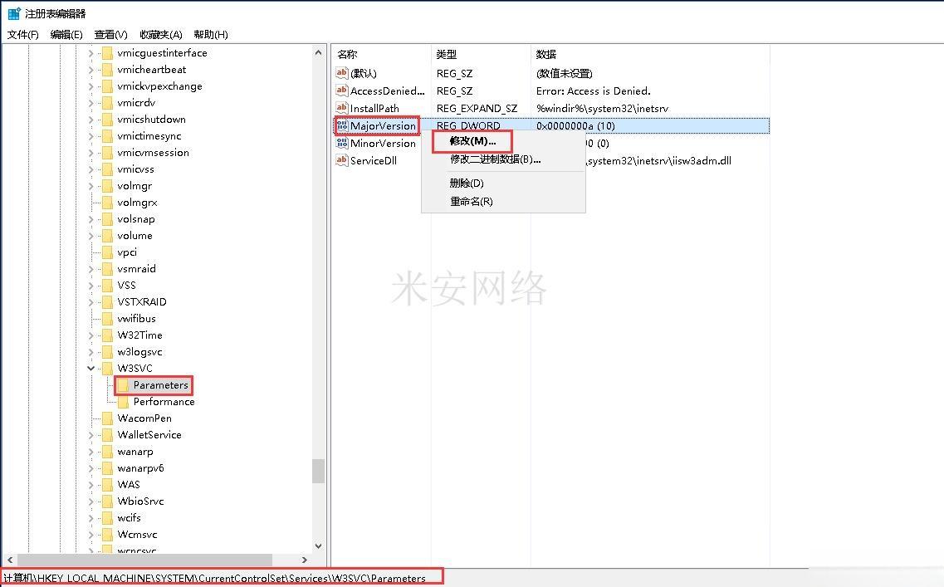Screen dimensions: 944x587
Task: Click the WbioSrvc folder icon
Action: click(107, 501)
